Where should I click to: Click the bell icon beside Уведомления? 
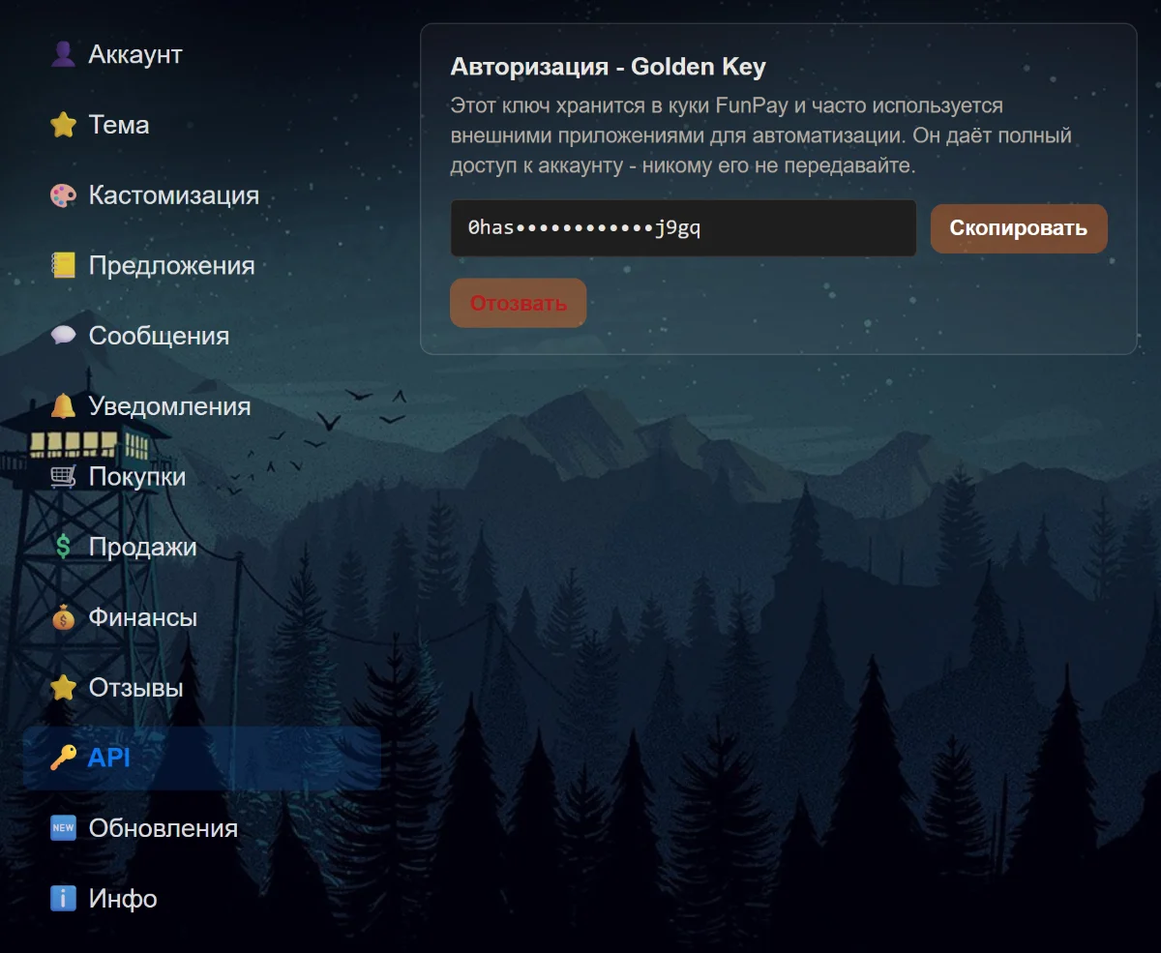(x=63, y=406)
